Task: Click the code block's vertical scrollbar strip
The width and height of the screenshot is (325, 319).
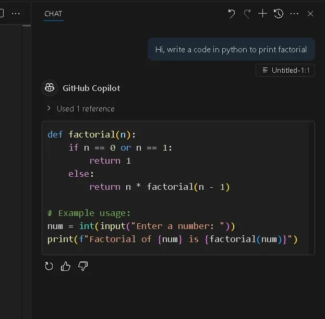Action: click(311, 188)
